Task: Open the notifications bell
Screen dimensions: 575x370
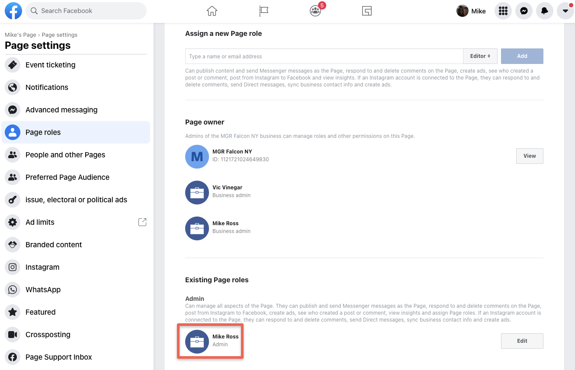Action: click(x=544, y=11)
